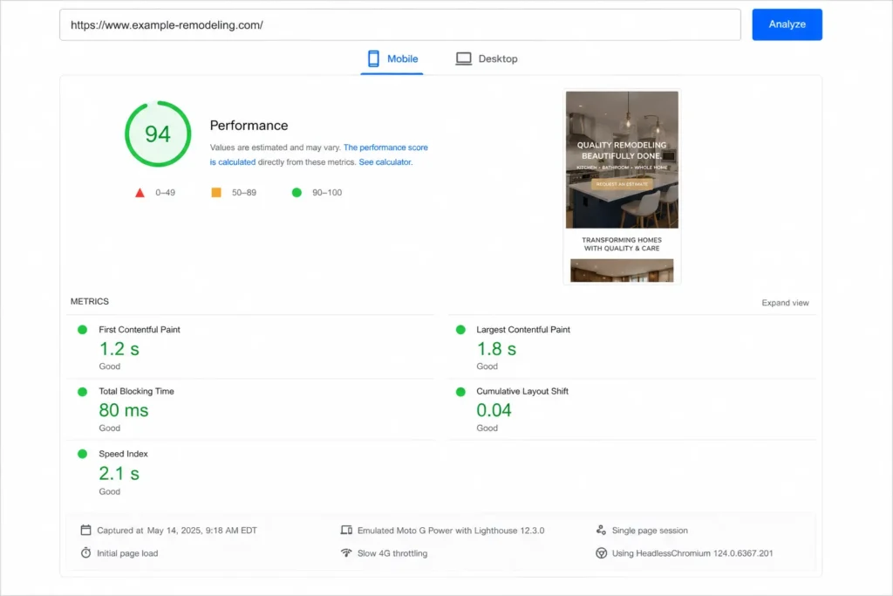Click the stopwatch icon beside Initial page load
The image size is (893, 596).
click(86, 552)
